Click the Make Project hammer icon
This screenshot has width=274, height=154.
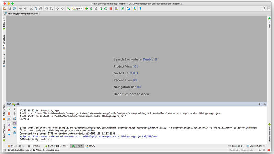tap(68, 8)
